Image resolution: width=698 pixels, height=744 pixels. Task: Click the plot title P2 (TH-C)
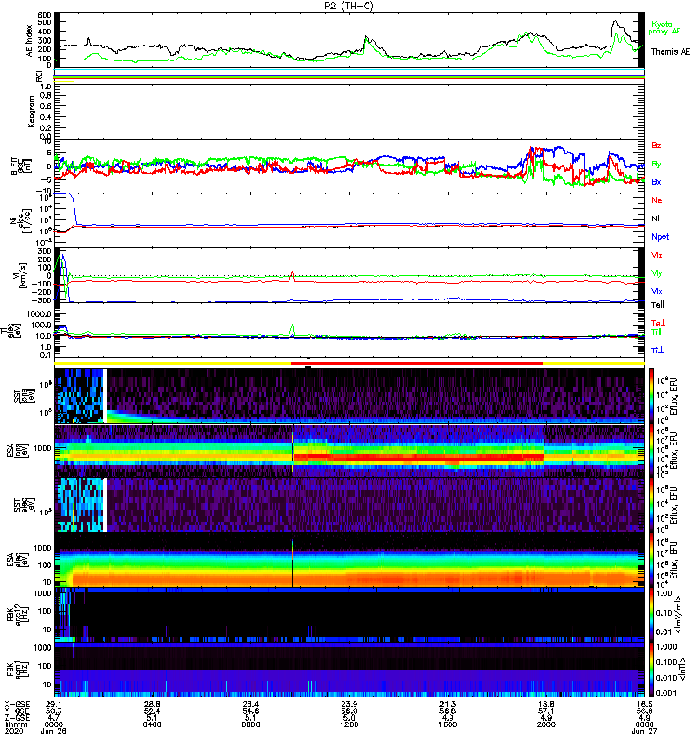(349, 6)
